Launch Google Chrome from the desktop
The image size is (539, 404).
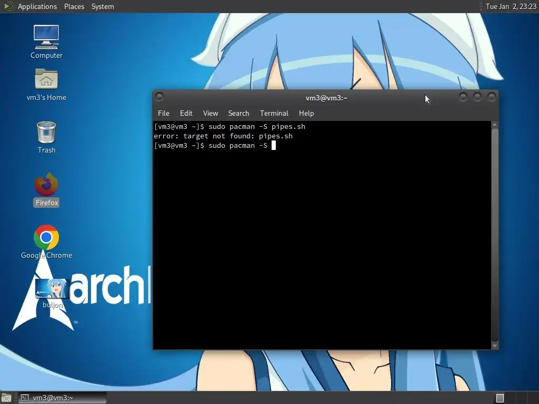tap(46, 242)
